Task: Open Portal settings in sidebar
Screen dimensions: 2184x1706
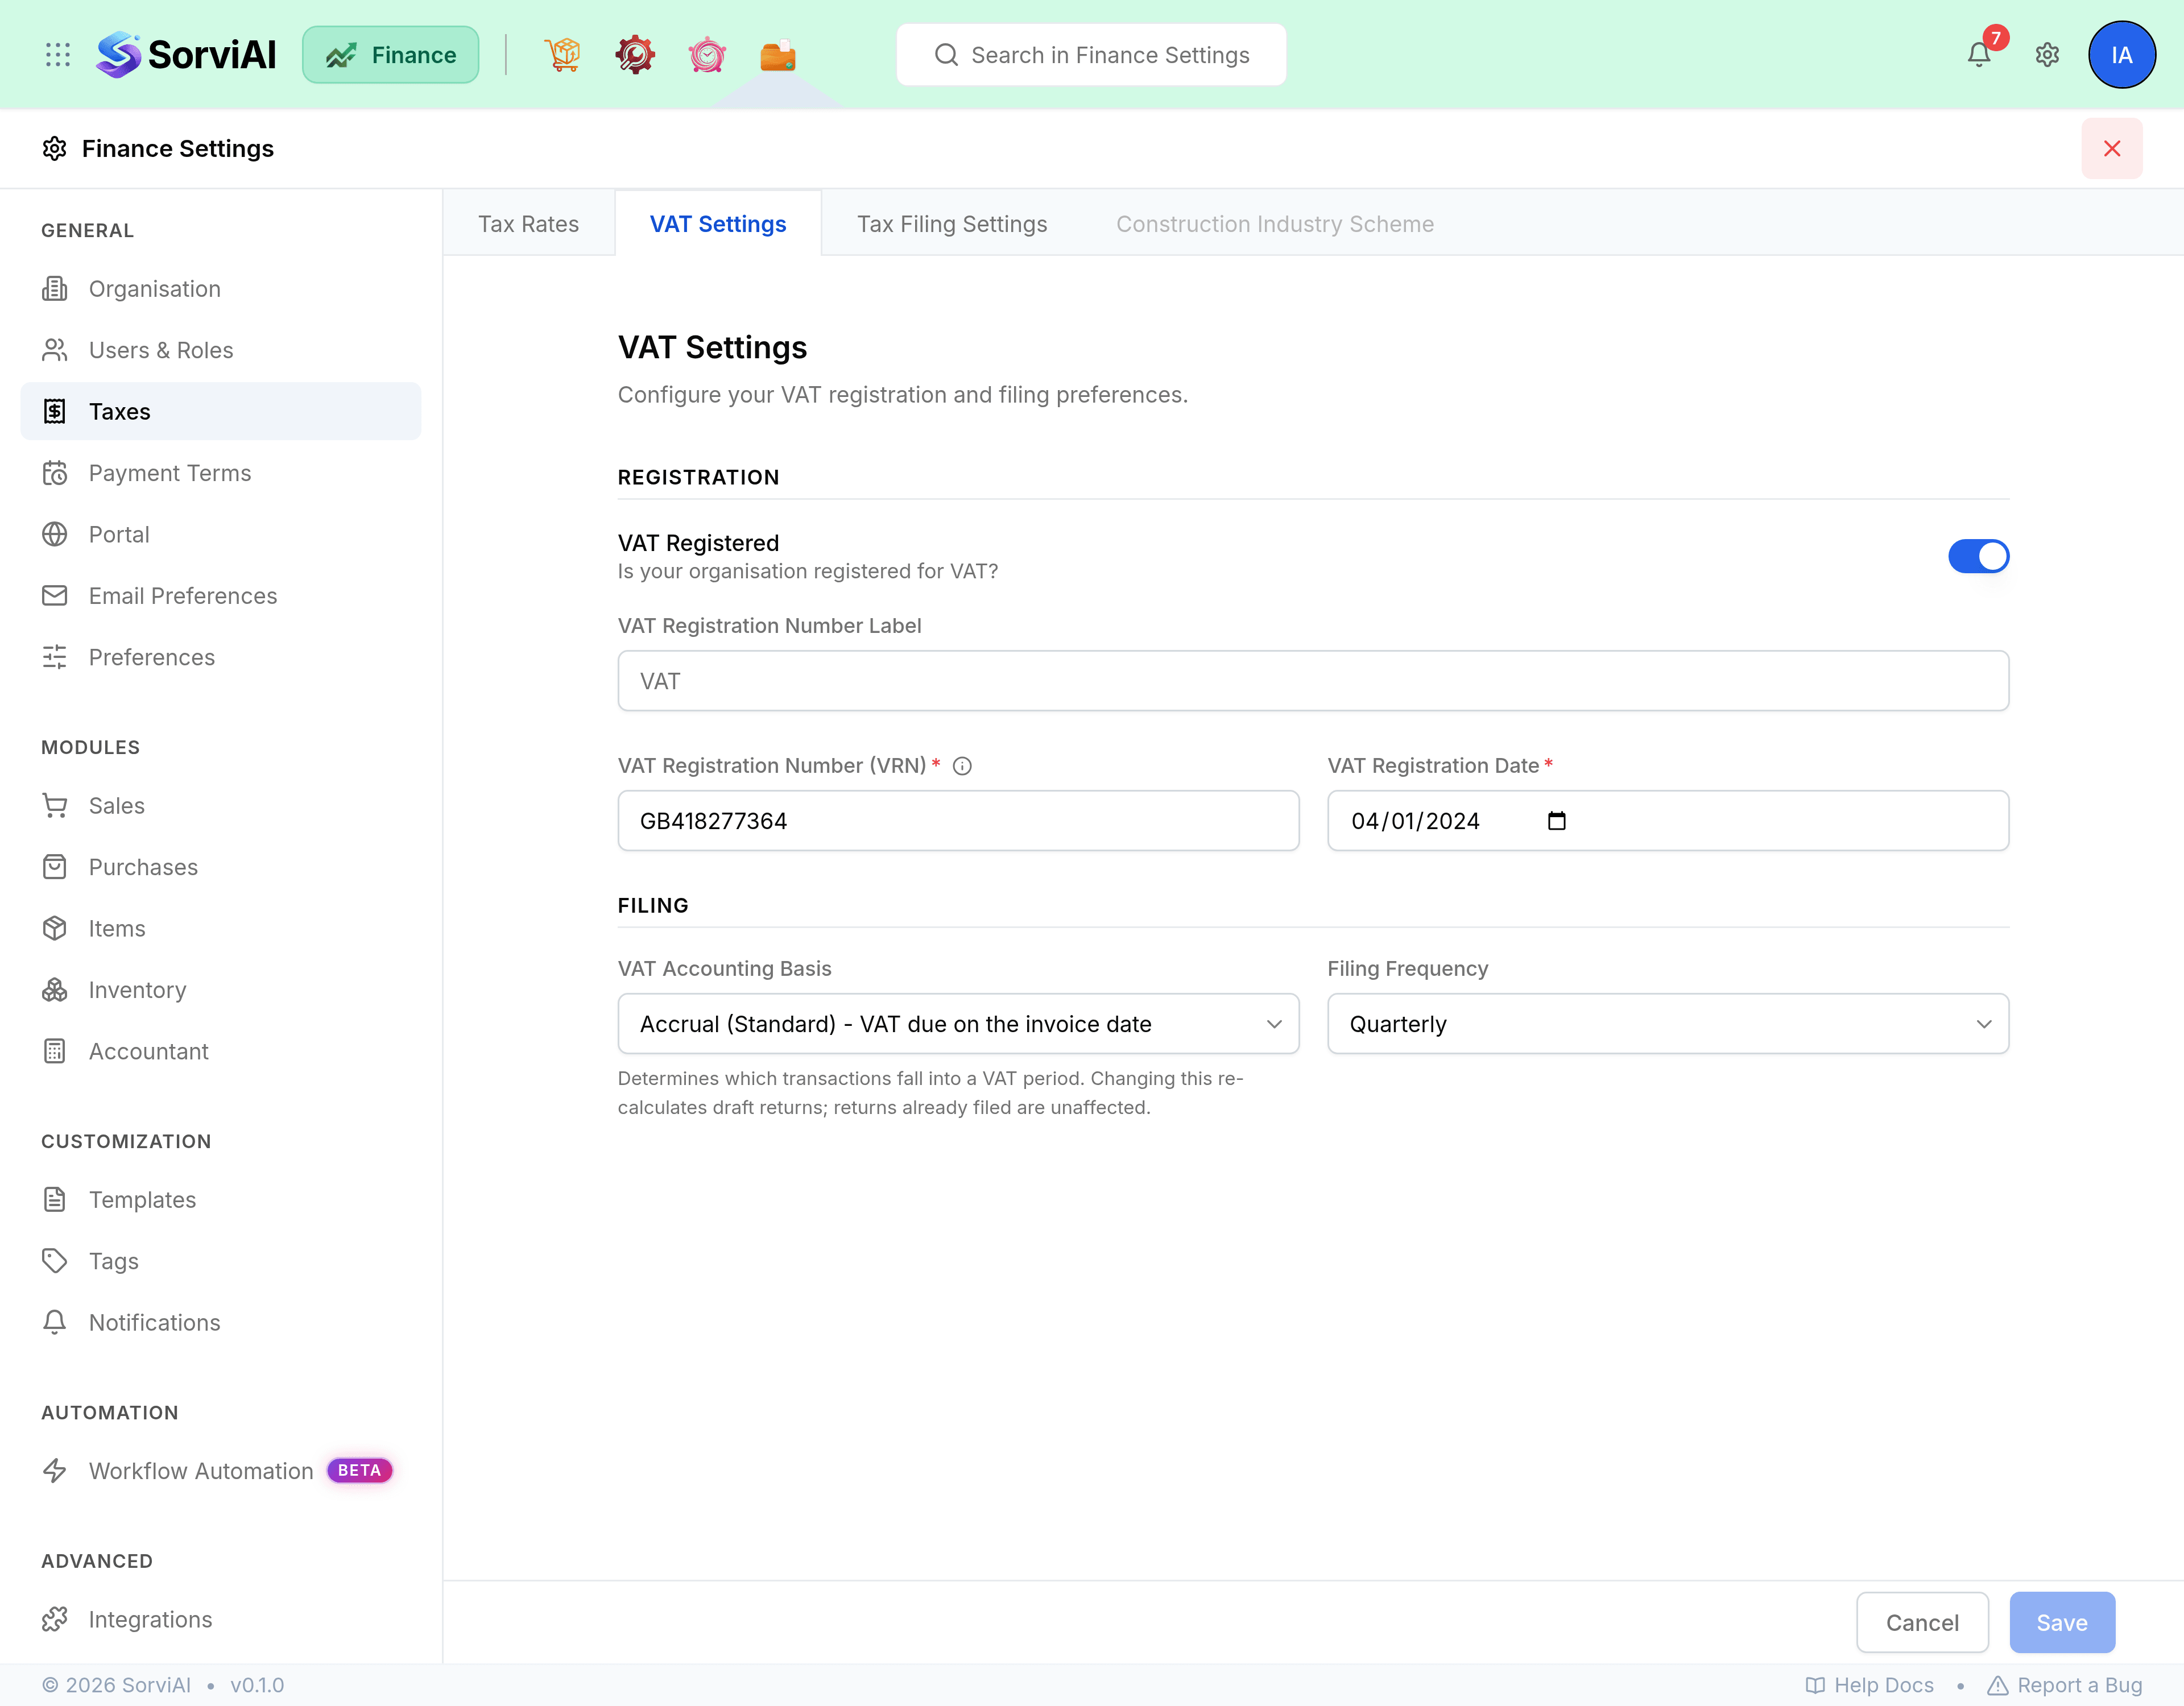Action: (221, 534)
